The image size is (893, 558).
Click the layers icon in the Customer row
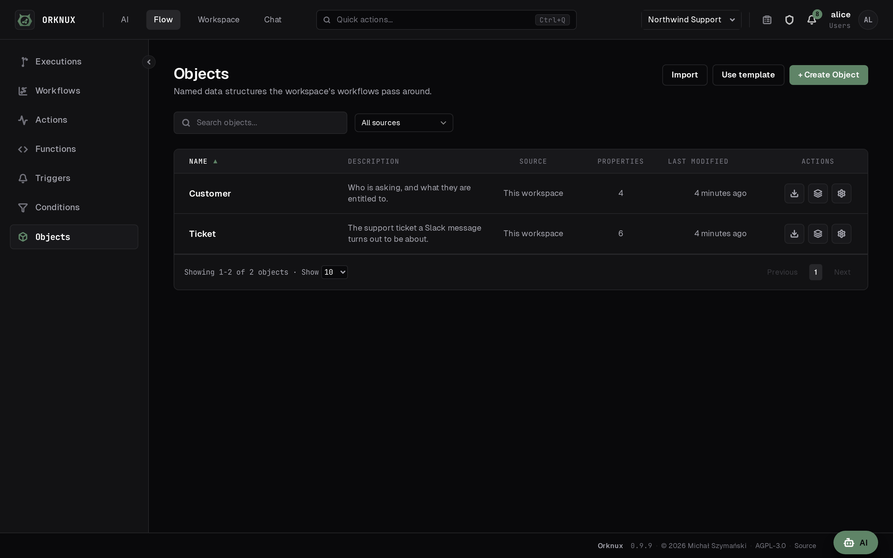(818, 193)
